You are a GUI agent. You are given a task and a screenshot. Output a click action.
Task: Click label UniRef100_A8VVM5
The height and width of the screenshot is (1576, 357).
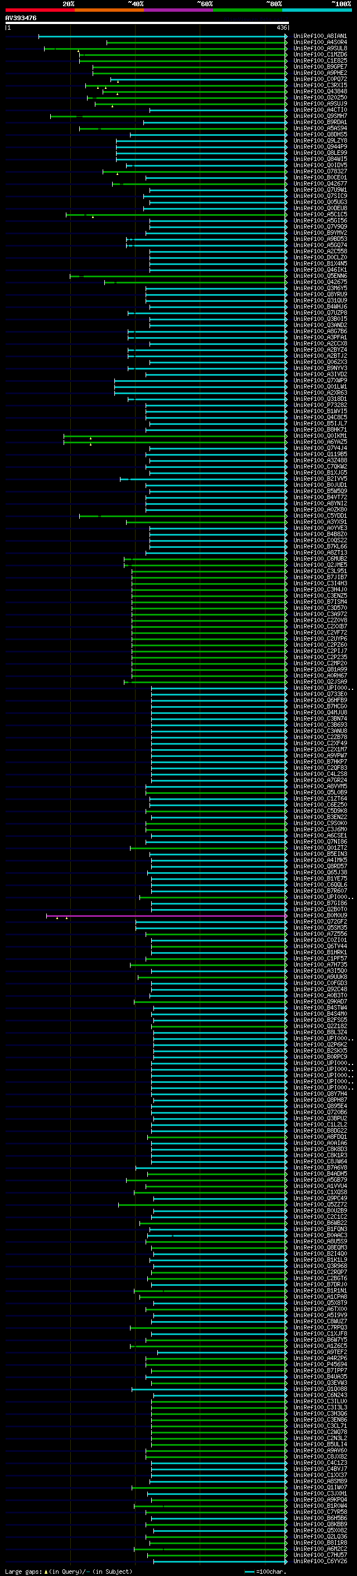click(320, 787)
